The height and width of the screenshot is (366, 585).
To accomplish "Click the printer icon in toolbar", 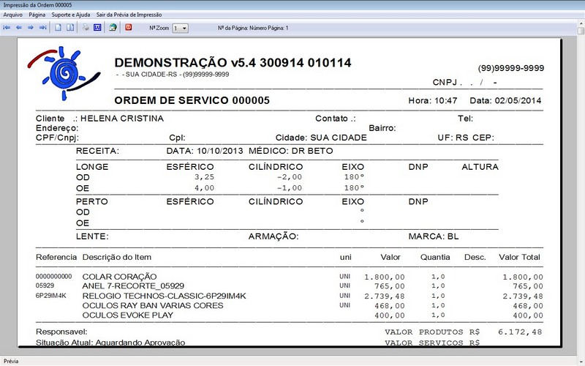I will [86, 28].
